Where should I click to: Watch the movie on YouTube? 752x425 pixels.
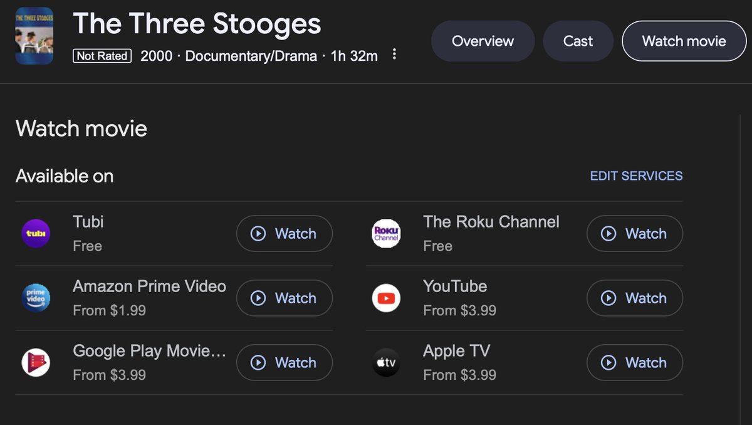(635, 298)
